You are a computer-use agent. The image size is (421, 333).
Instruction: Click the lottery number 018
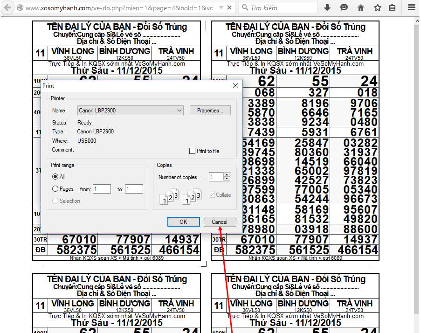click(367, 93)
